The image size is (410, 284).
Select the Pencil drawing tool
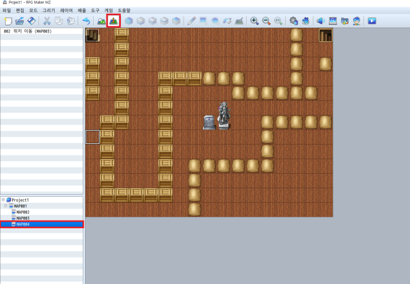tap(191, 21)
